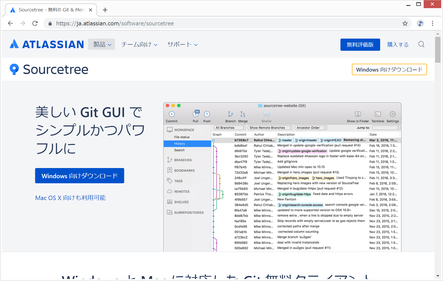This screenshot has width=443, height=281.
Task: Expand the 製品 dropdown menu
Action: tap(102, 44)
